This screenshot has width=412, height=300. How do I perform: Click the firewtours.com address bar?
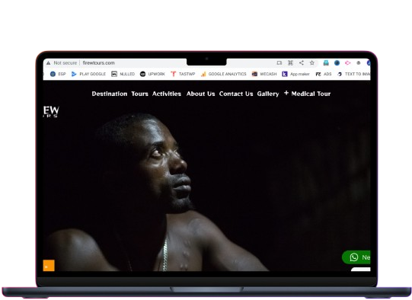click(98, 63)
